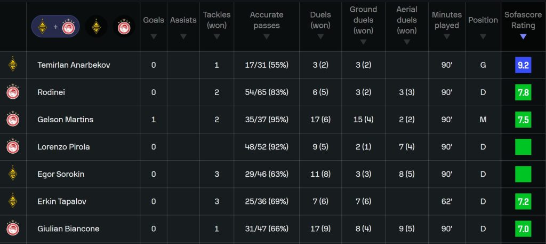Select the combined both-teams filter pill
Viewport: 546px width, 244px height.
coord(55,26)
